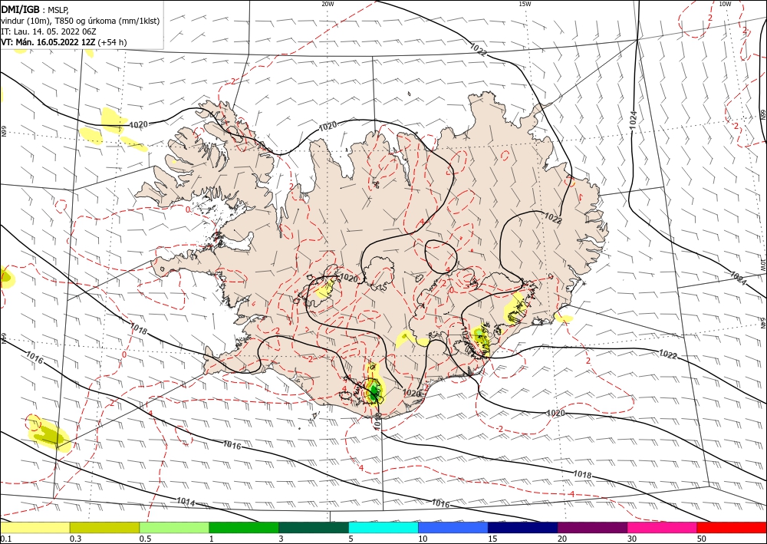Click the 15W longitude label
This screenshot has height=544, width=767.
[x=525, y=4]
